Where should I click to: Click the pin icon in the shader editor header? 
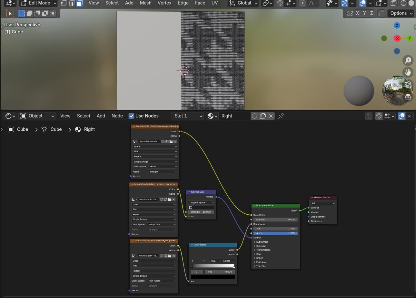pyautogui.click(x=281, y=116)
